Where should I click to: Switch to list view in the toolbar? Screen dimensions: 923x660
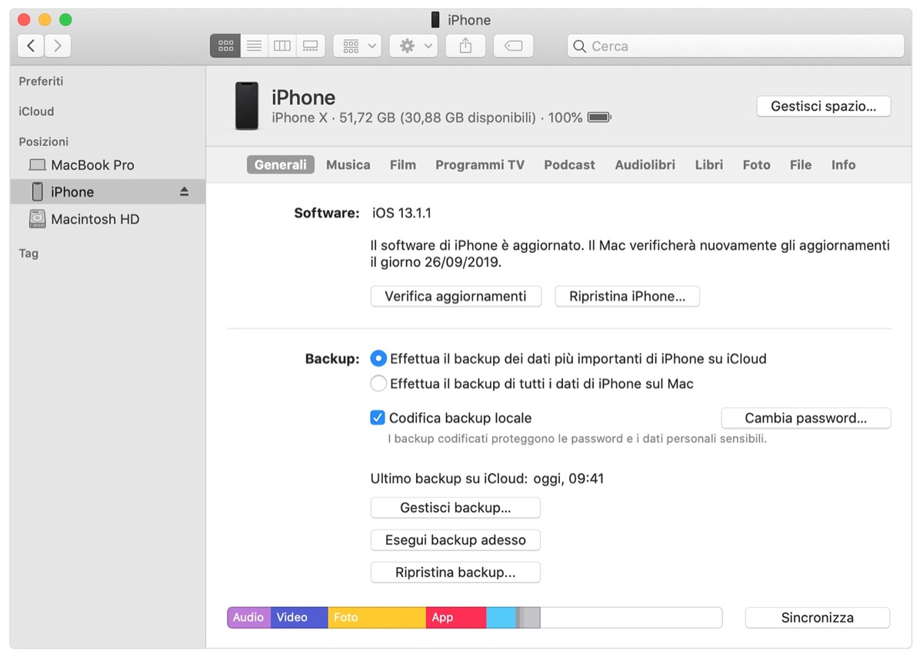[254, 45]
